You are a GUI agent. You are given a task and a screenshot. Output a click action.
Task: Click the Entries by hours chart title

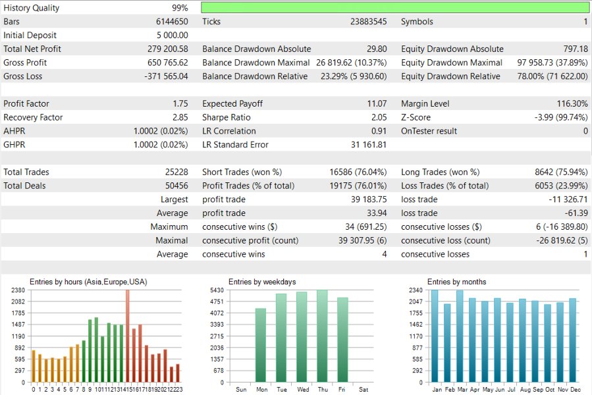(88, 282)
